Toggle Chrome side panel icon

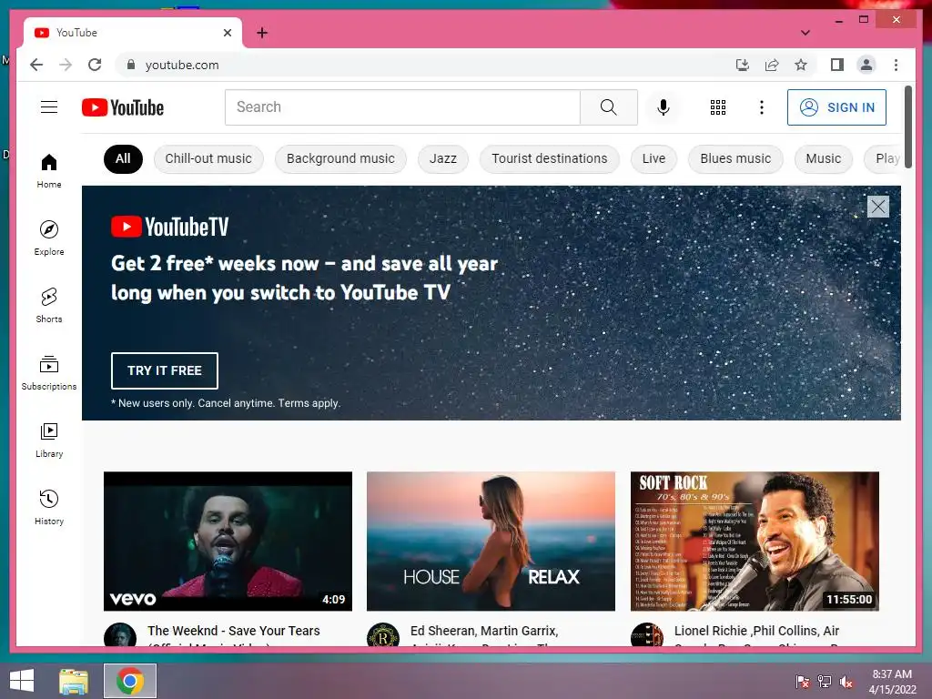837,65
